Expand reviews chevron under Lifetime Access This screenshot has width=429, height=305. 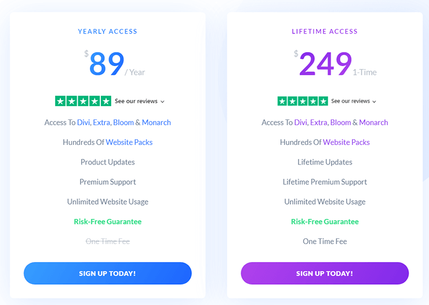[x=374, y=101]
